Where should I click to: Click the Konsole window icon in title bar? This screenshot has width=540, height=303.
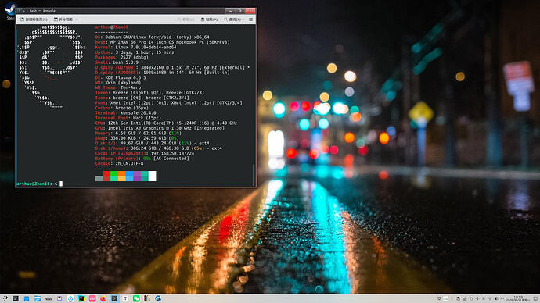(x=20, y=11)
